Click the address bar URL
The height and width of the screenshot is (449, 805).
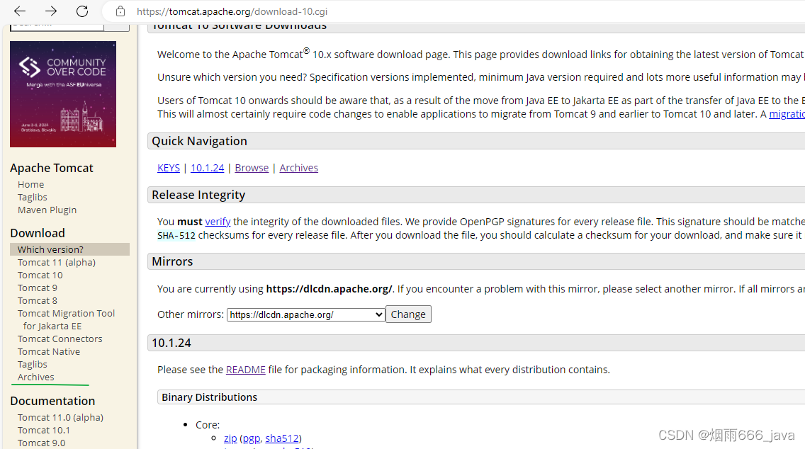[x=232, y=11]
